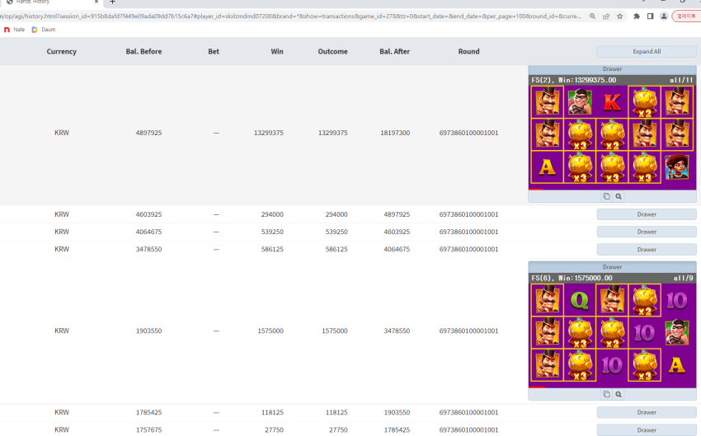
Task: Click the green Q symbol in FS(6) result
Action: [x=580, y=300]
